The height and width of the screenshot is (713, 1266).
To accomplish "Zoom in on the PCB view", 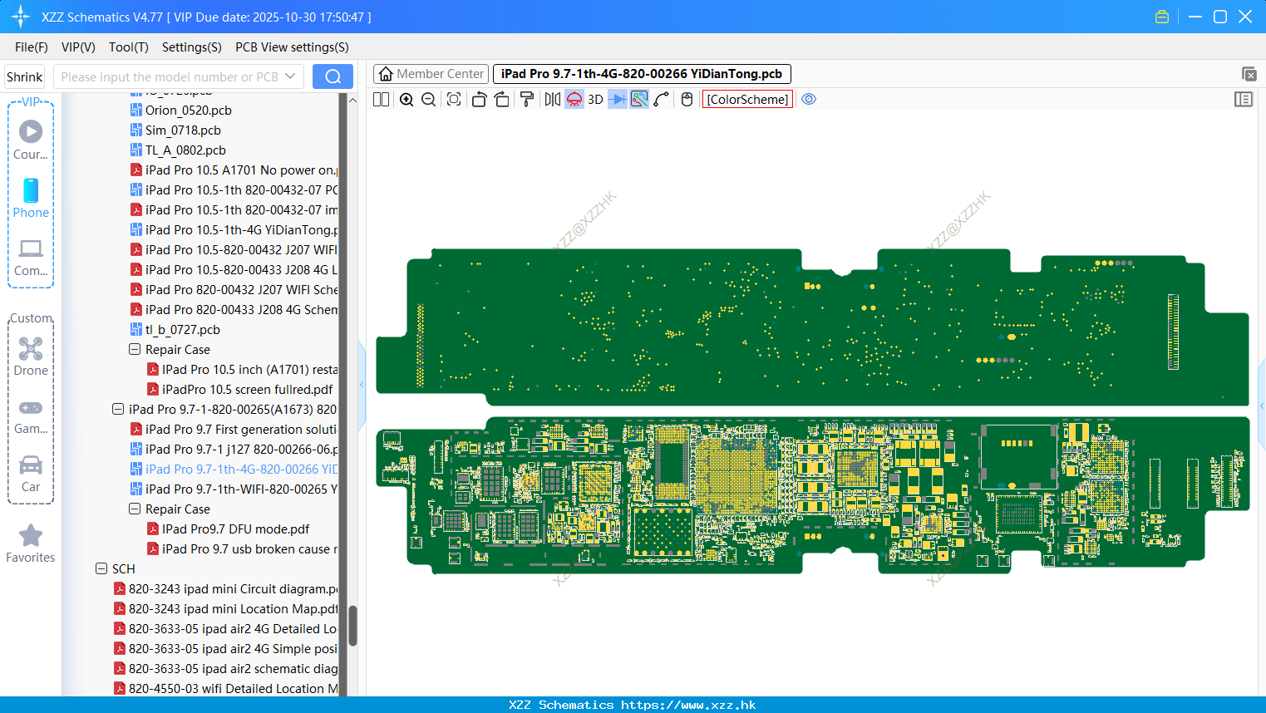I will 406,100.
